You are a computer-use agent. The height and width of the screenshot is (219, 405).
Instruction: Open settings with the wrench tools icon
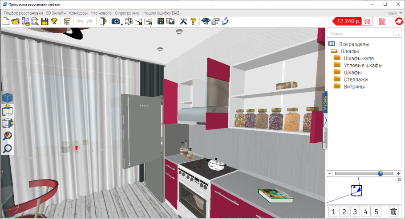point(183,21)
